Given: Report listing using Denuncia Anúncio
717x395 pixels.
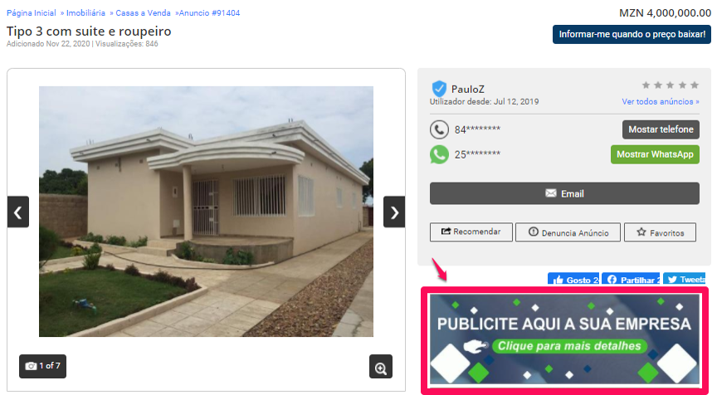Looking at the screenshot, I should tap(568, 232).
